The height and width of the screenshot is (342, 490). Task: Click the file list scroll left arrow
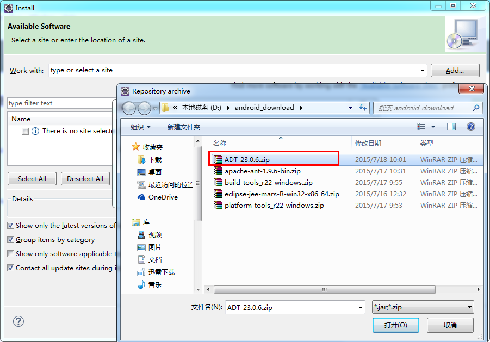208,289
